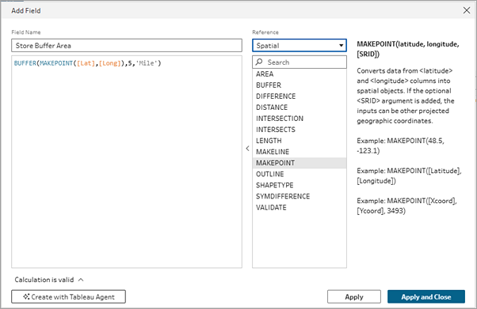Click the 'Mile' string in formula

tap(147, 63)
